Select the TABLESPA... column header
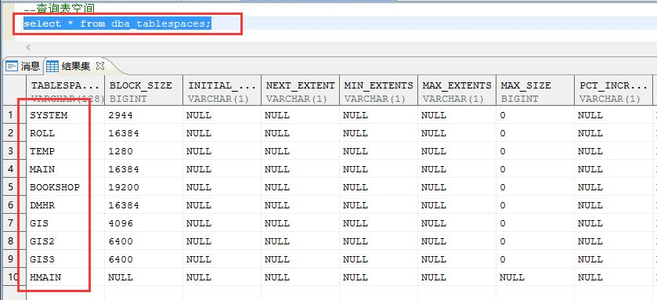 pyautogui.click(x=65, y=90)
